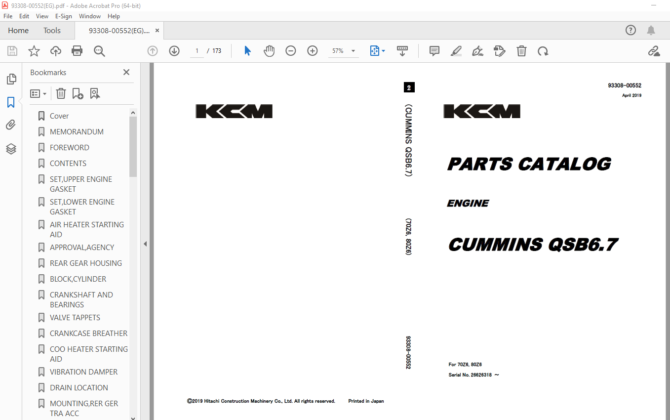Bookmark this file with the star icon
670x420 pixels.
[x=34, y=51]
